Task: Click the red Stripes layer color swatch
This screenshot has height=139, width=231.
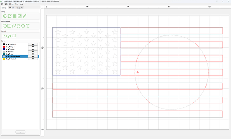Action: pos(4,47)
